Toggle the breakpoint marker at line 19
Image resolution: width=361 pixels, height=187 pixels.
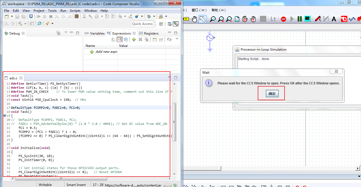click(5, 116)
